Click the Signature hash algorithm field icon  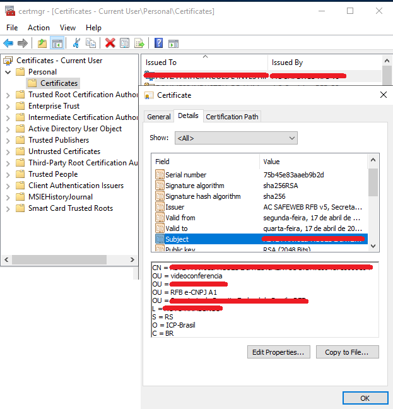point(160,196)
